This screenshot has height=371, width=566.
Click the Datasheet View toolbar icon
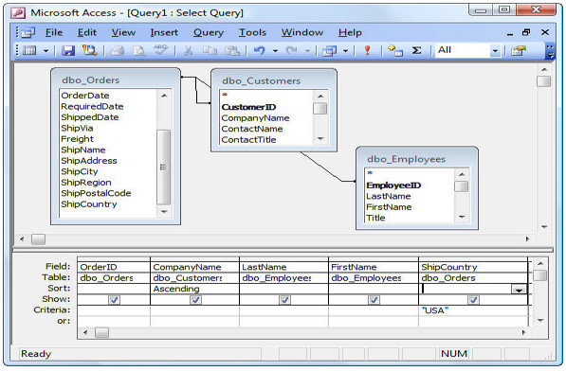pos(29,50)
